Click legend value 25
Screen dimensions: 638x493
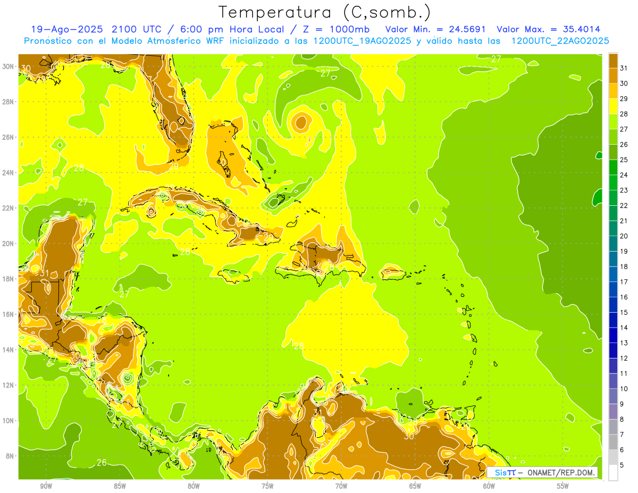(624, 160)
